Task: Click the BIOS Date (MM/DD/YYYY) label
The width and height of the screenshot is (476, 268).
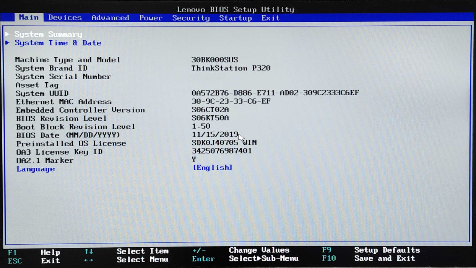Action: click(x=68, y=135)
